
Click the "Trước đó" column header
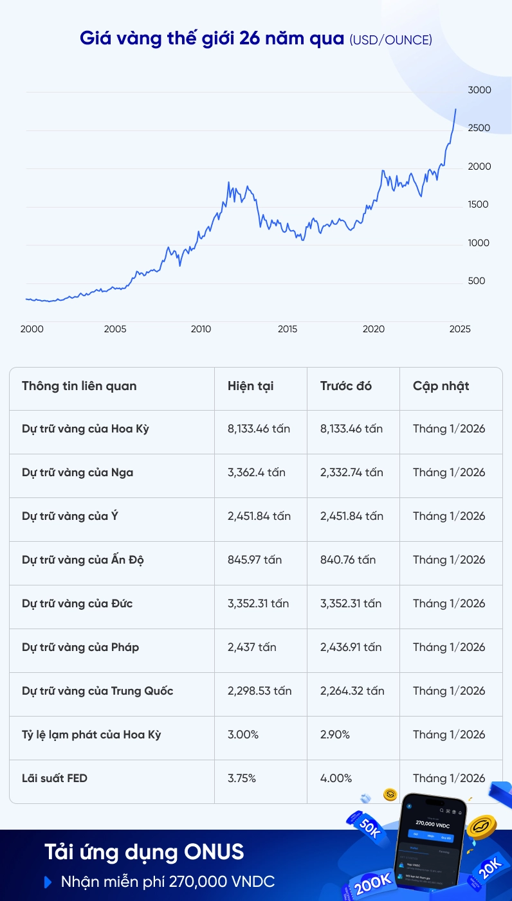coord(346,386)
